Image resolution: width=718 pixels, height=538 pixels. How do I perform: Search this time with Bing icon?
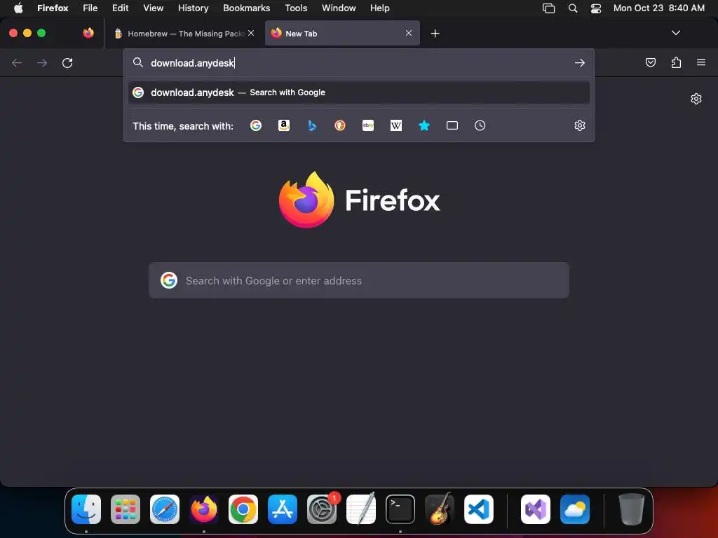[x=312, y=125]
